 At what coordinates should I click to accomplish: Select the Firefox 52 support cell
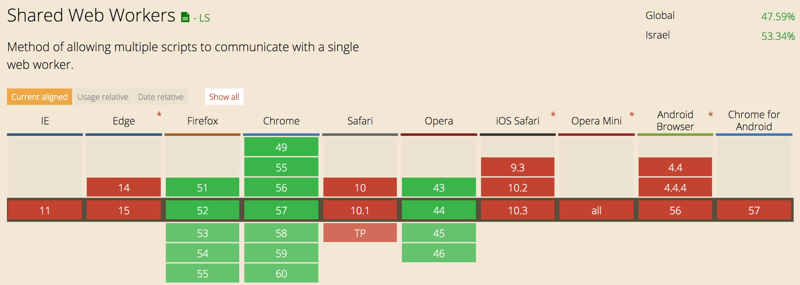pyautogui.click(x=202, y=210)
